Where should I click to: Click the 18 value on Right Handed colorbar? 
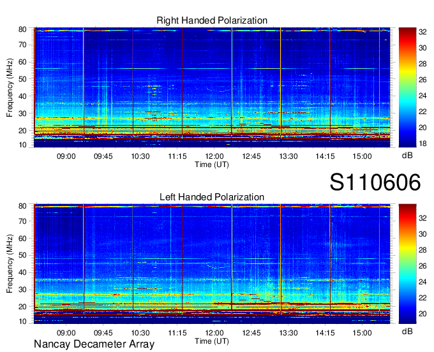tap(423, 143)
